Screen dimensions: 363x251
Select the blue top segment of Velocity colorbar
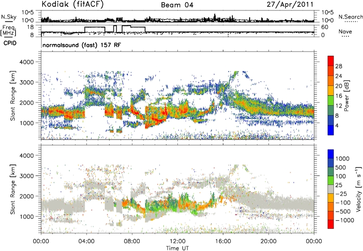click(331, 154)
